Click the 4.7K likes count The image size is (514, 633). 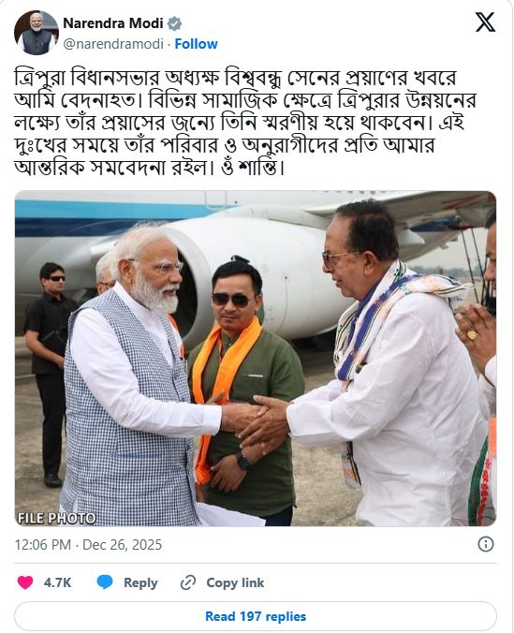coord(57,582)
